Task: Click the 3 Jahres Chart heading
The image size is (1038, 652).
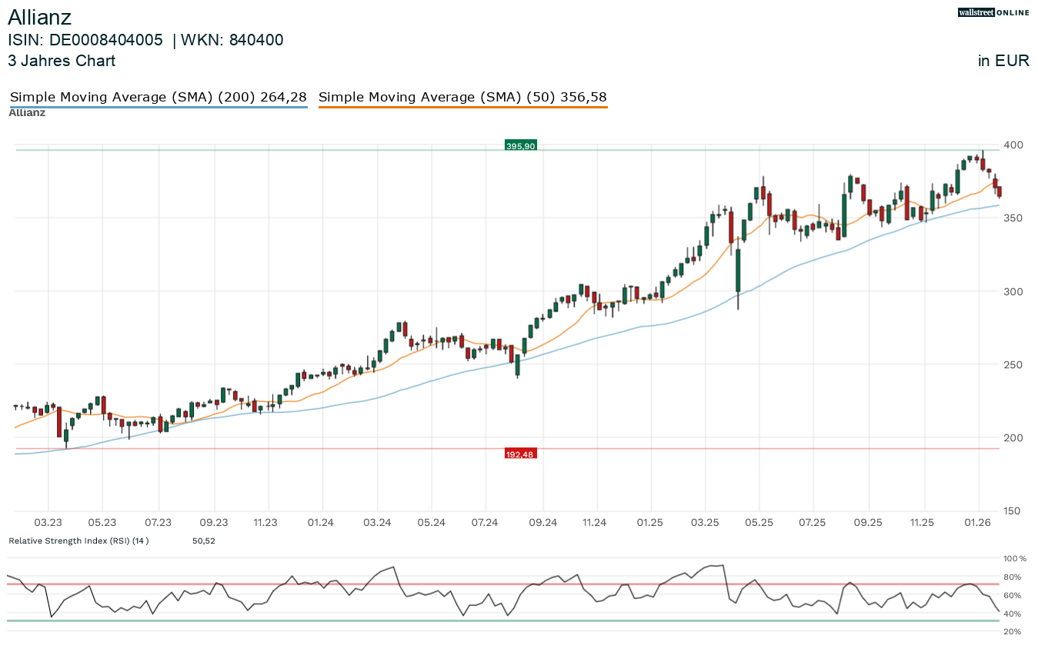Action: point(62,61)
